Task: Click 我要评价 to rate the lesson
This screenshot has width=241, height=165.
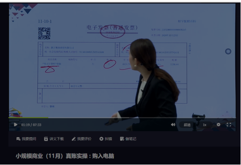Action: [81, 139]
